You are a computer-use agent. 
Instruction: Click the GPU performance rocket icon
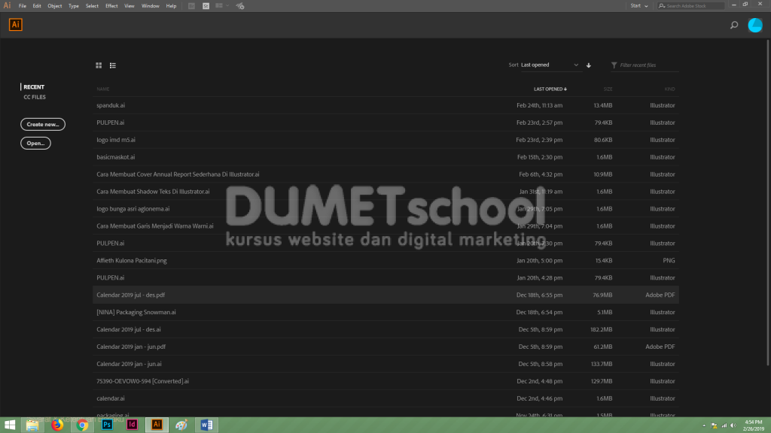(240, 6)
